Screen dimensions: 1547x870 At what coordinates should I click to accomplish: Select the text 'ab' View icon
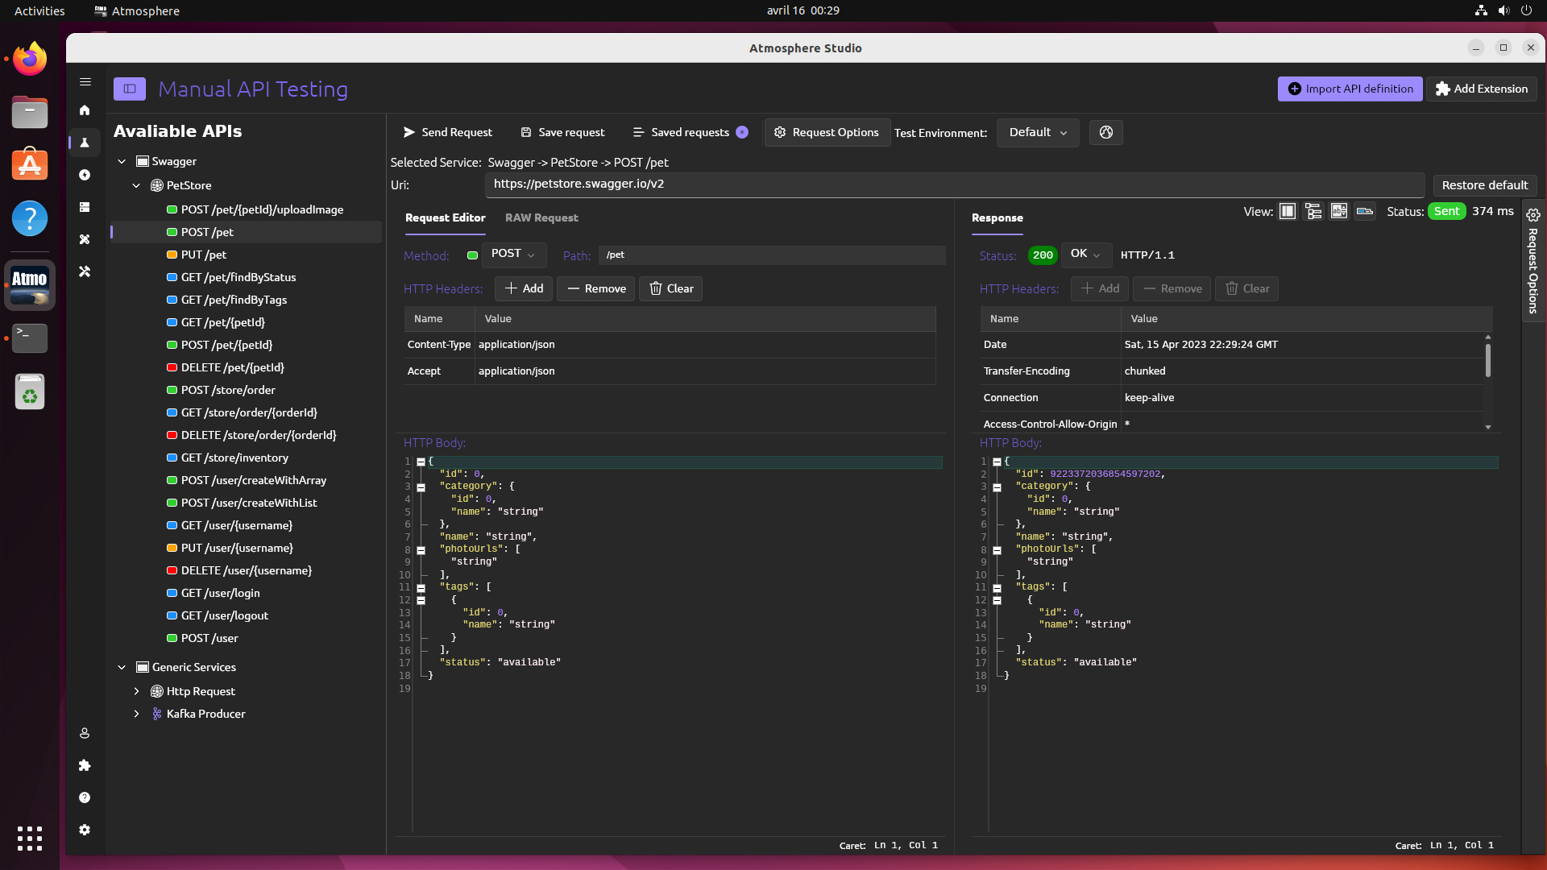coord(1338,211)
